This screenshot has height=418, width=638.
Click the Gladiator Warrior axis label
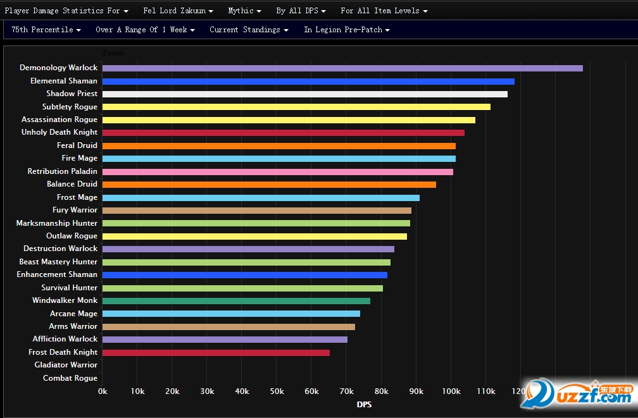(x=66, y=365)
